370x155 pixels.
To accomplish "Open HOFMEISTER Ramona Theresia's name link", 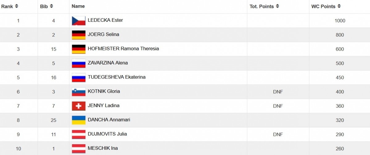I will coord(123,48).
